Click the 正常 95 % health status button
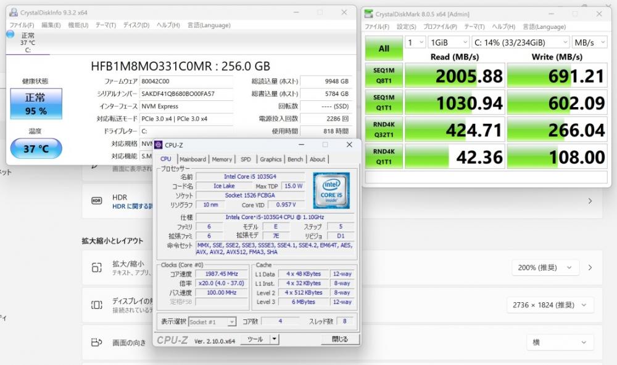 36,103
